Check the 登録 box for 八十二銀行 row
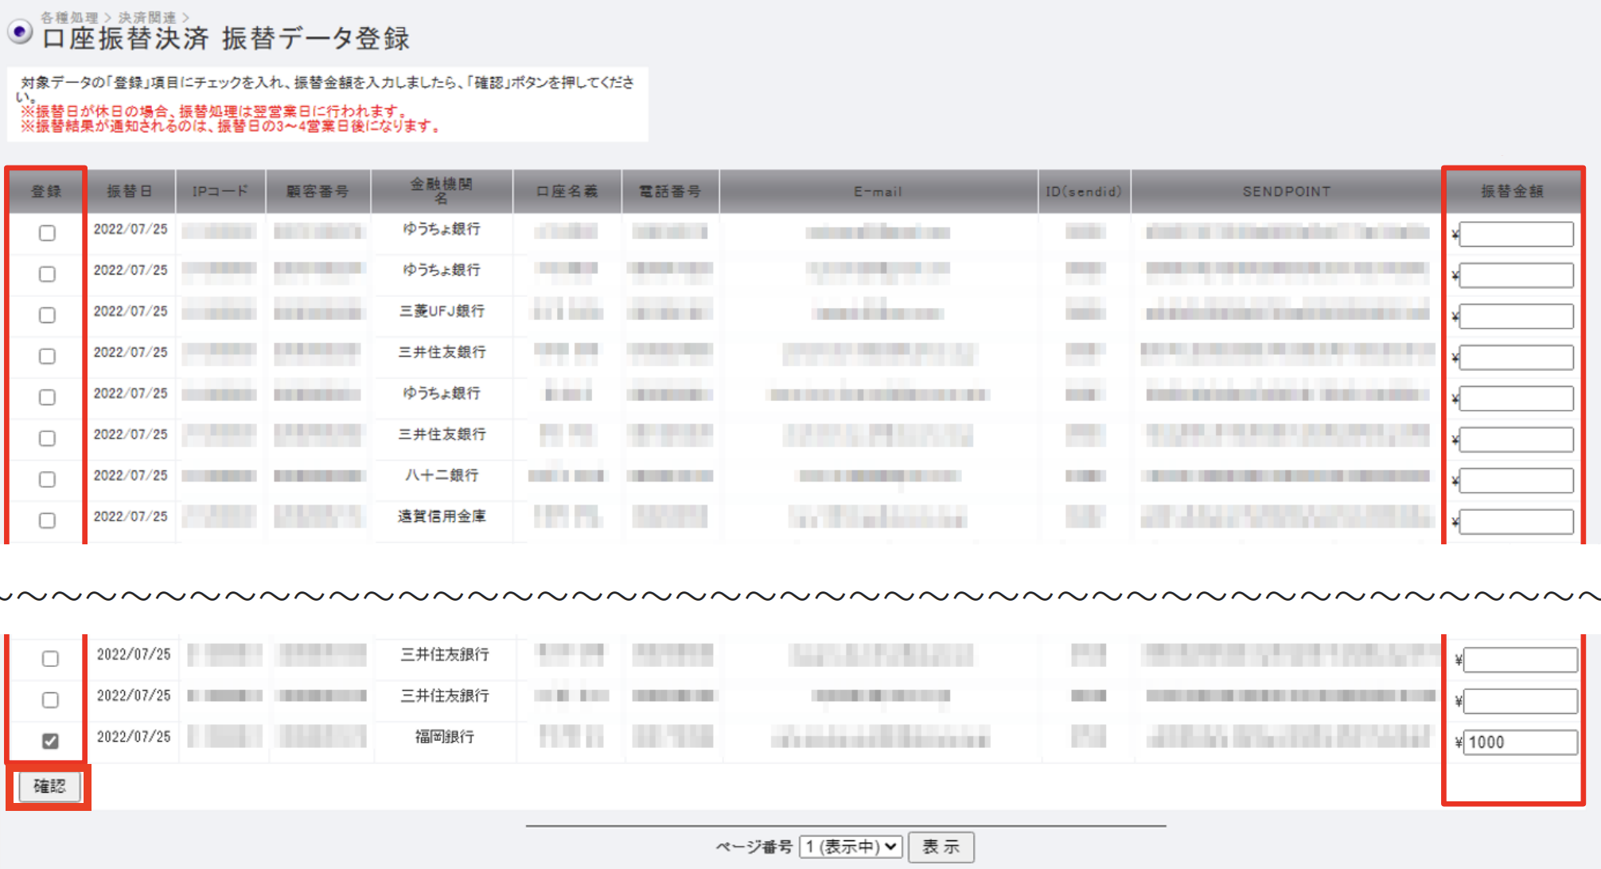Viewport: 1601px width, 869px height. pos(47,479)
